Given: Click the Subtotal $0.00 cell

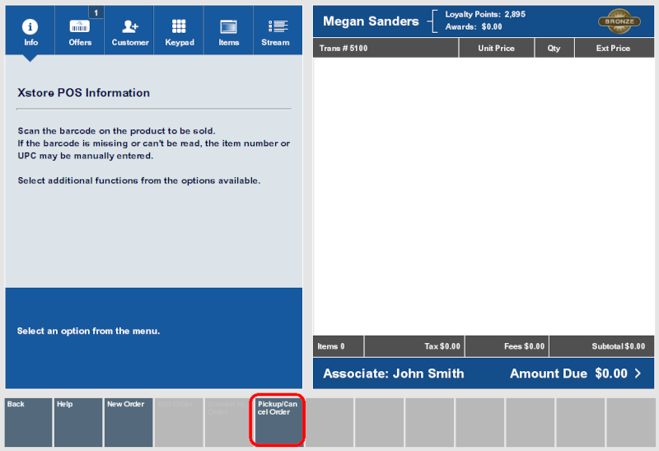Looking at the screenshot, I should pos(602,346).
